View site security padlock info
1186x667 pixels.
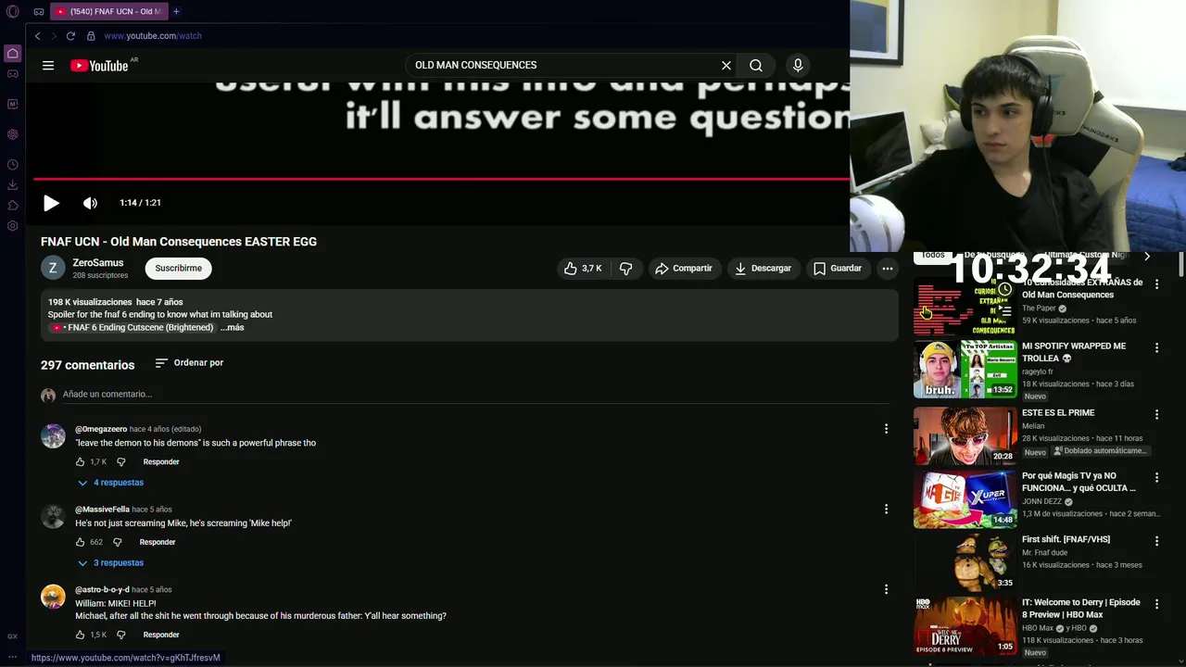pyautogui.click(x=91, y=36)
